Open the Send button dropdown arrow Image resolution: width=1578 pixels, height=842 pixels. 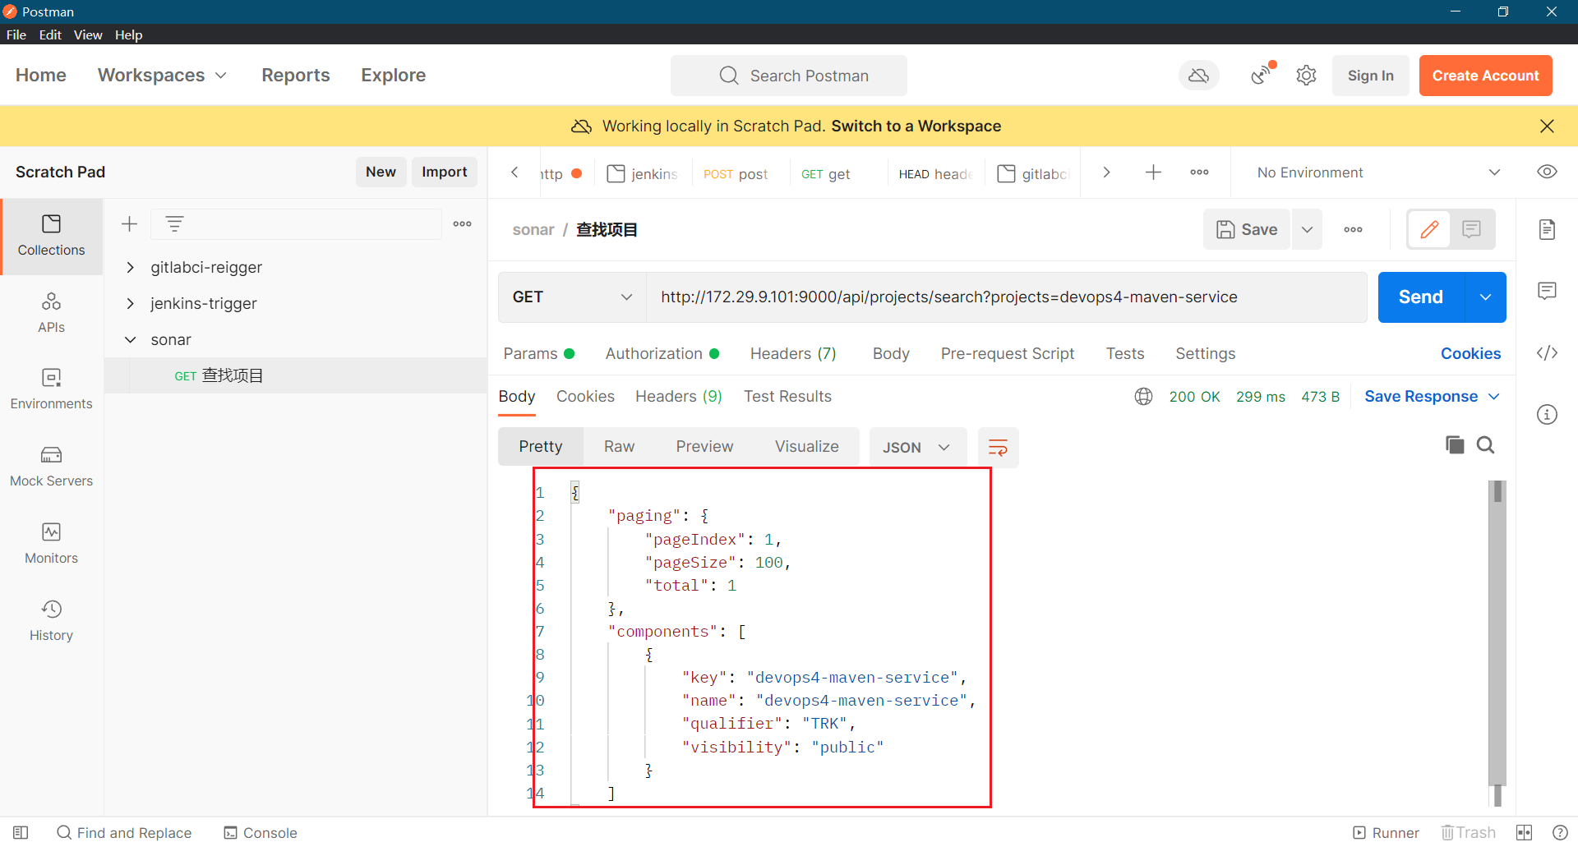1485,297
